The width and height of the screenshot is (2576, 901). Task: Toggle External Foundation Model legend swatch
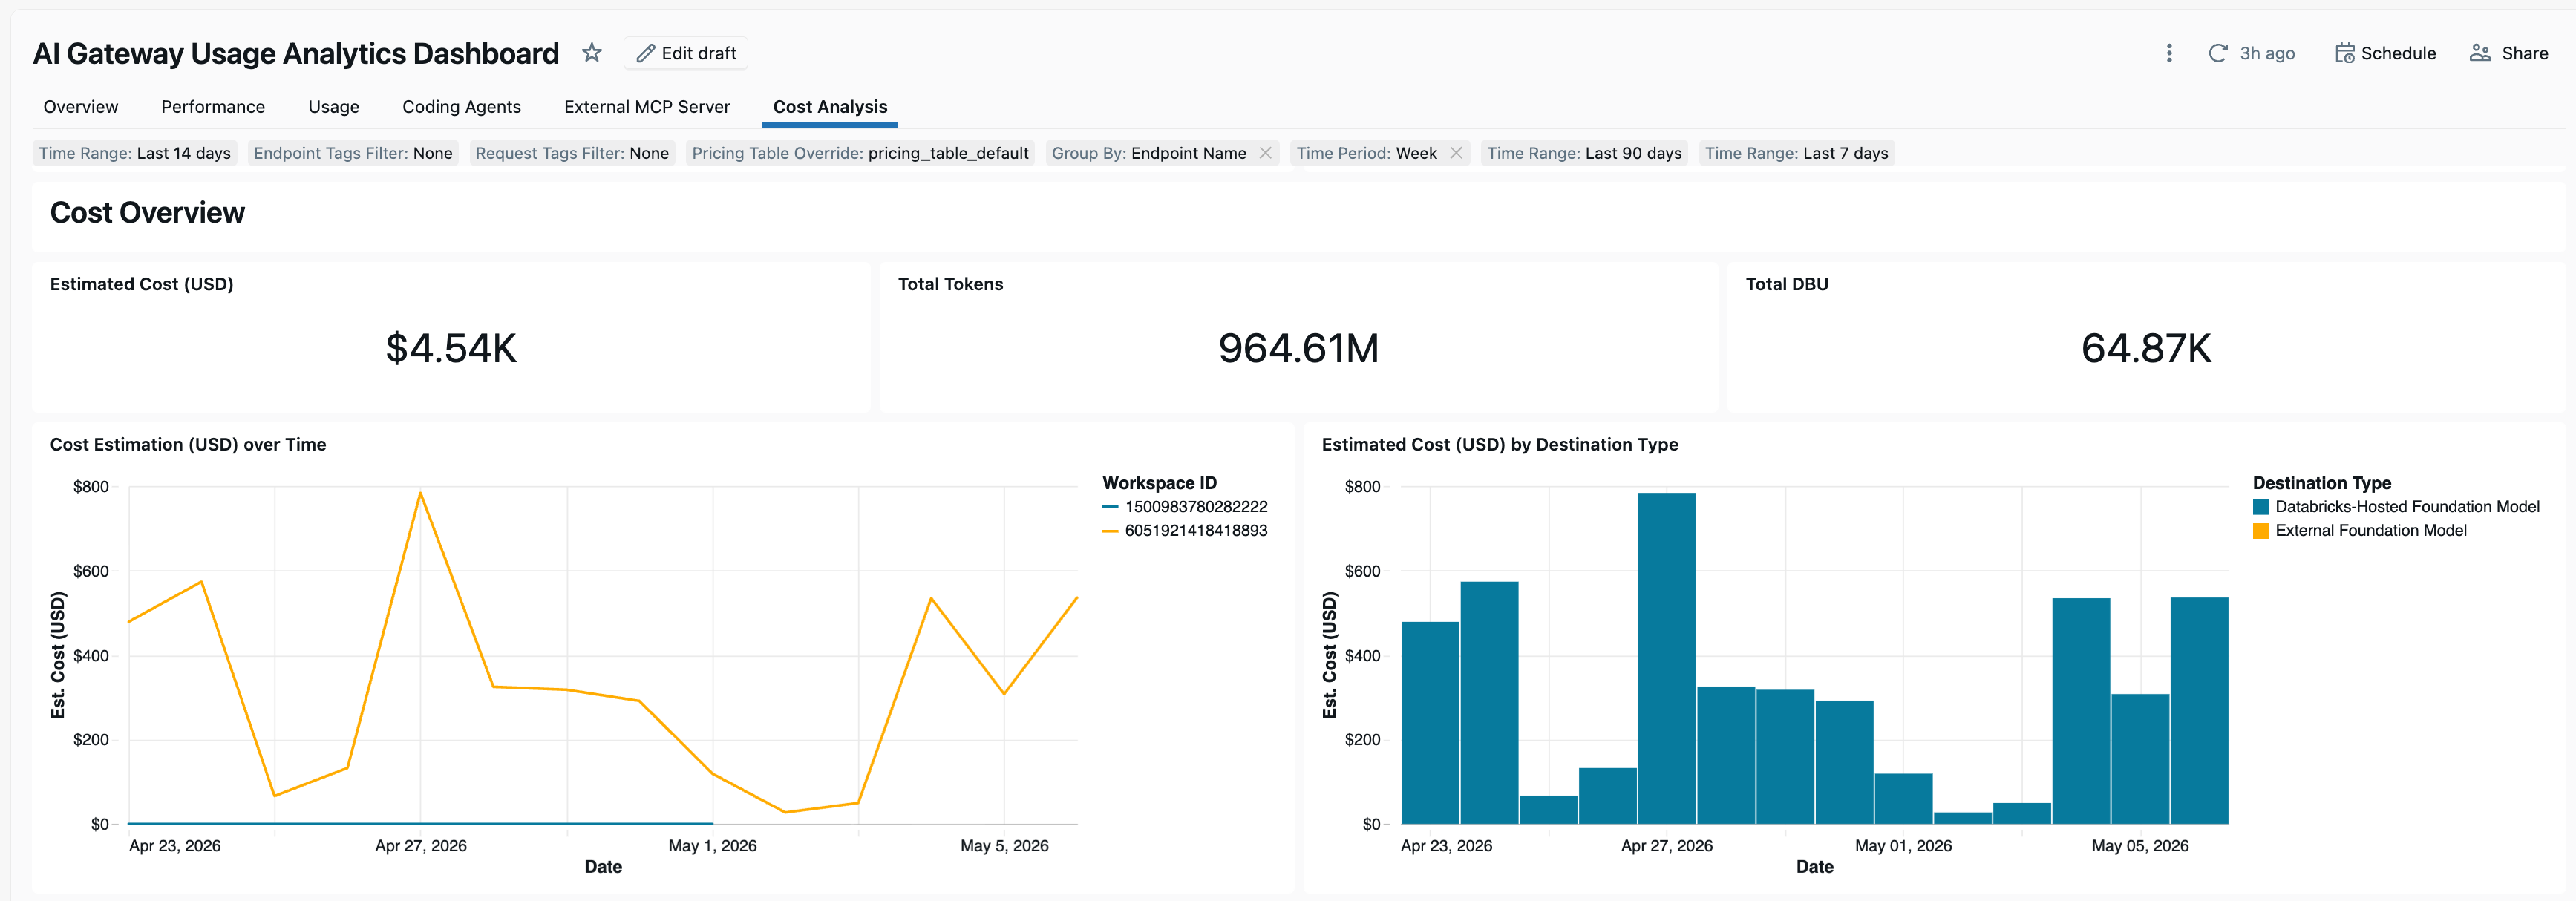click(2260, 531)
